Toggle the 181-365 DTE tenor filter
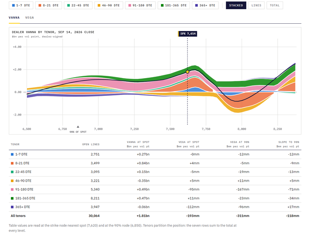Image resolution: width=310 pixels, height=236 pixels. coord(174,5)
